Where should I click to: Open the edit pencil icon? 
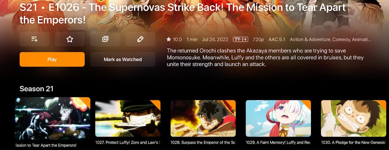click(140, 39)
